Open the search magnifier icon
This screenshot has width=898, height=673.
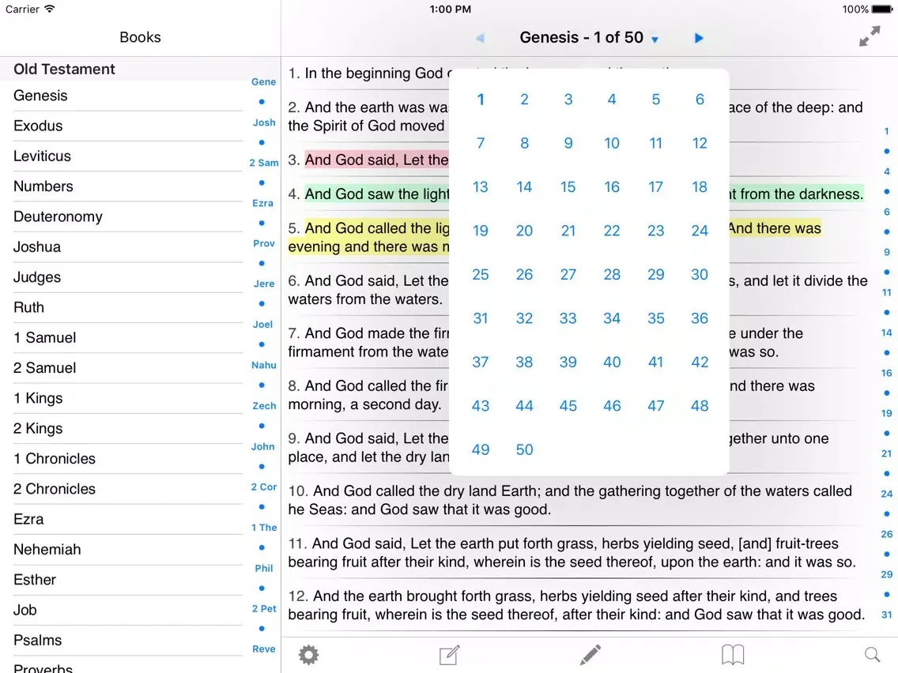(x=872, y=655)
